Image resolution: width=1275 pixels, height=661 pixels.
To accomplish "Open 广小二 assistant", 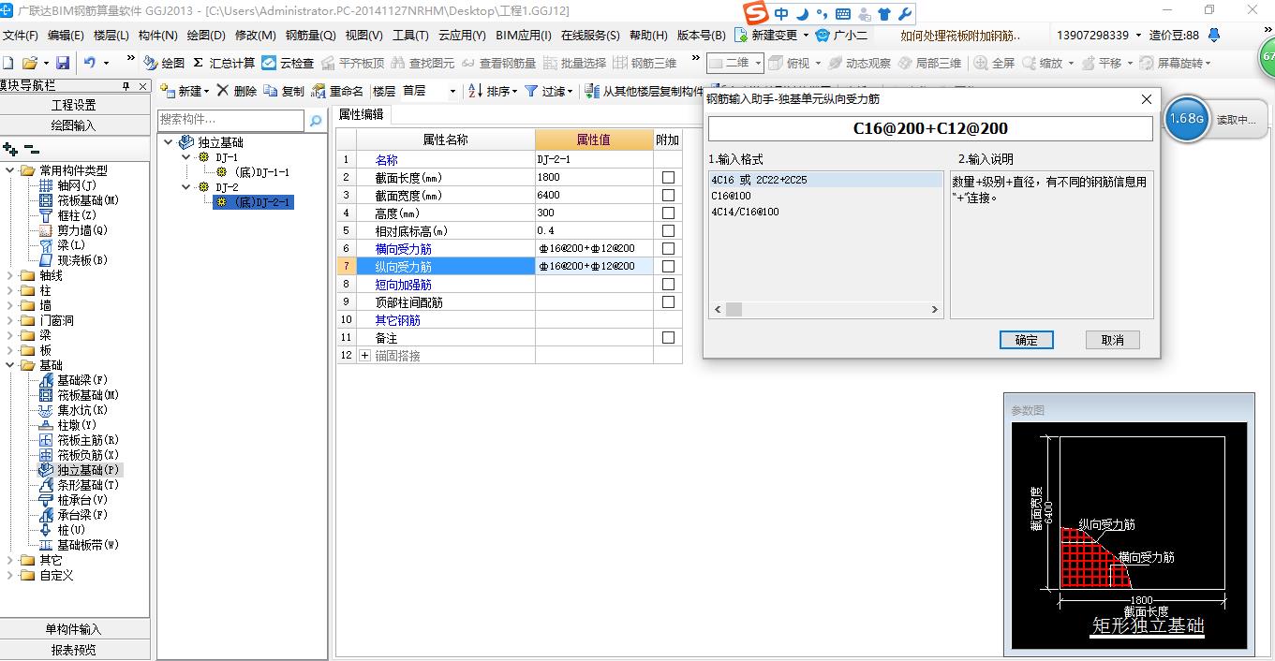I will 842,35.
